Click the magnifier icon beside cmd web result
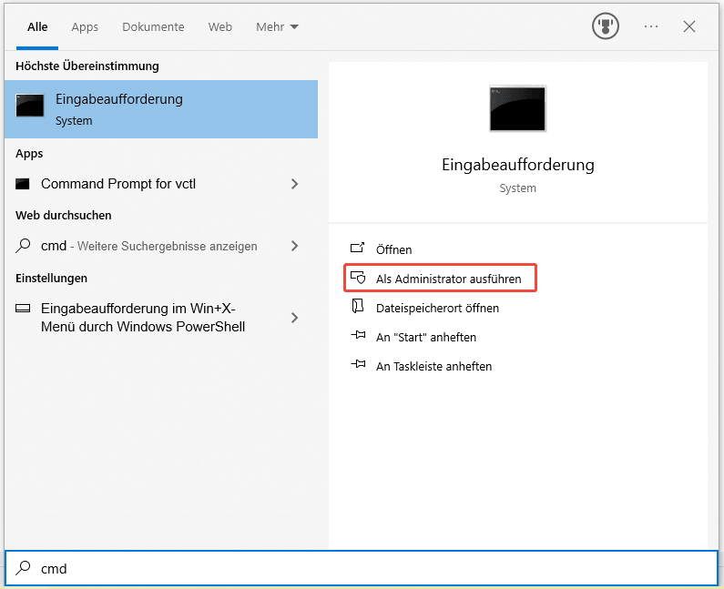Screen dimensions: 724x589 pyautogui.click(x=23, y=245)
